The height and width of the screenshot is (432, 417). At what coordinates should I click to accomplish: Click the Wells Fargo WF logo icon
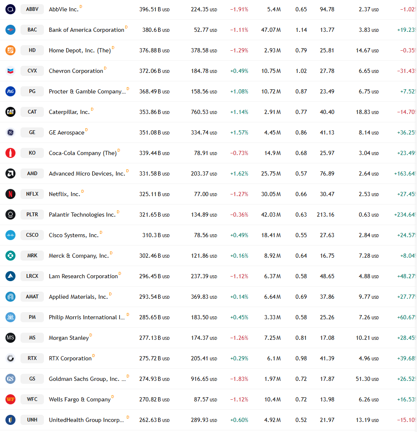point(10,399)
